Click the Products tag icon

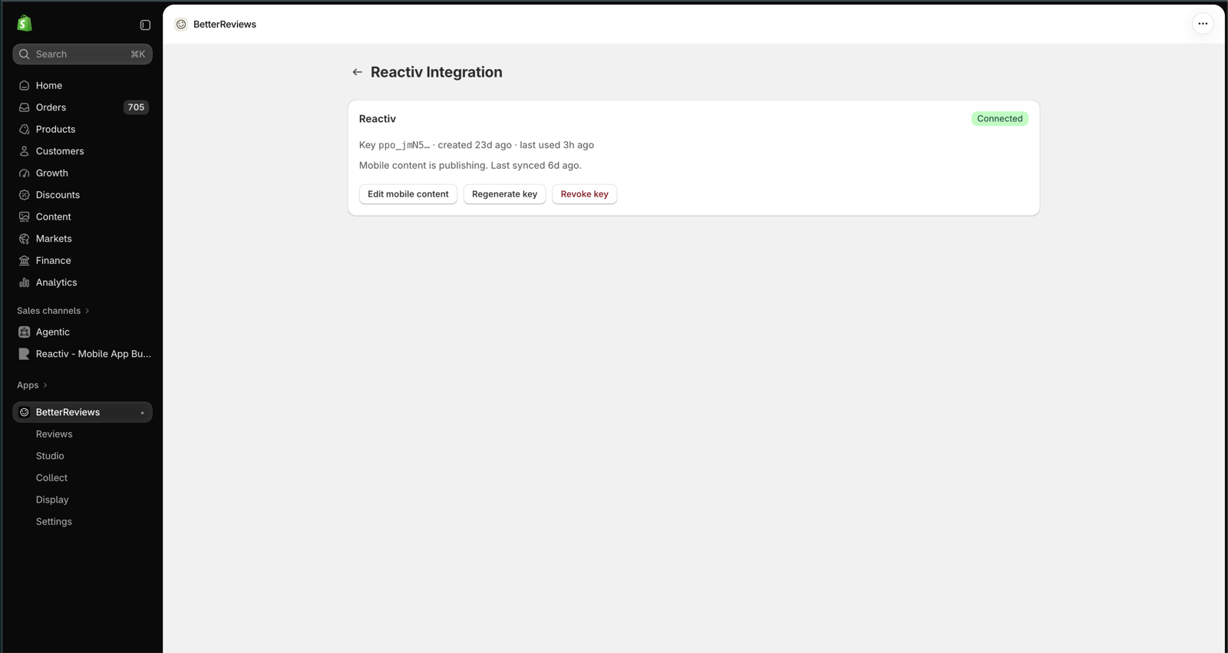coord(25,130)
